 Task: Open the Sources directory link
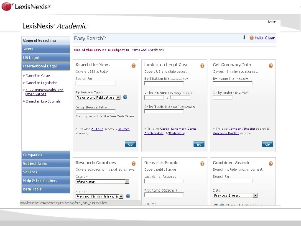pyautogui.click(x=124, y=129)
